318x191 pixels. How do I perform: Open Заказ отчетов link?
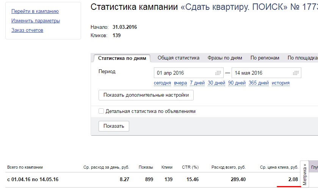point(27,30)
